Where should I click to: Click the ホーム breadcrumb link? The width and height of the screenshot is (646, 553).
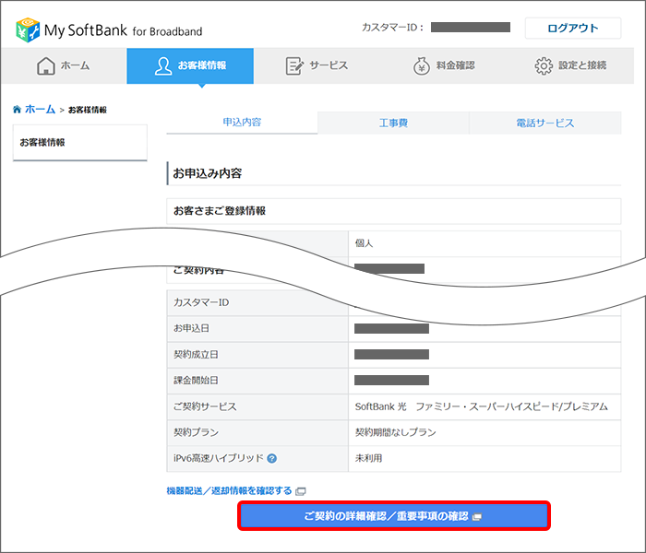pyautogui.click(x=40, y=109)
